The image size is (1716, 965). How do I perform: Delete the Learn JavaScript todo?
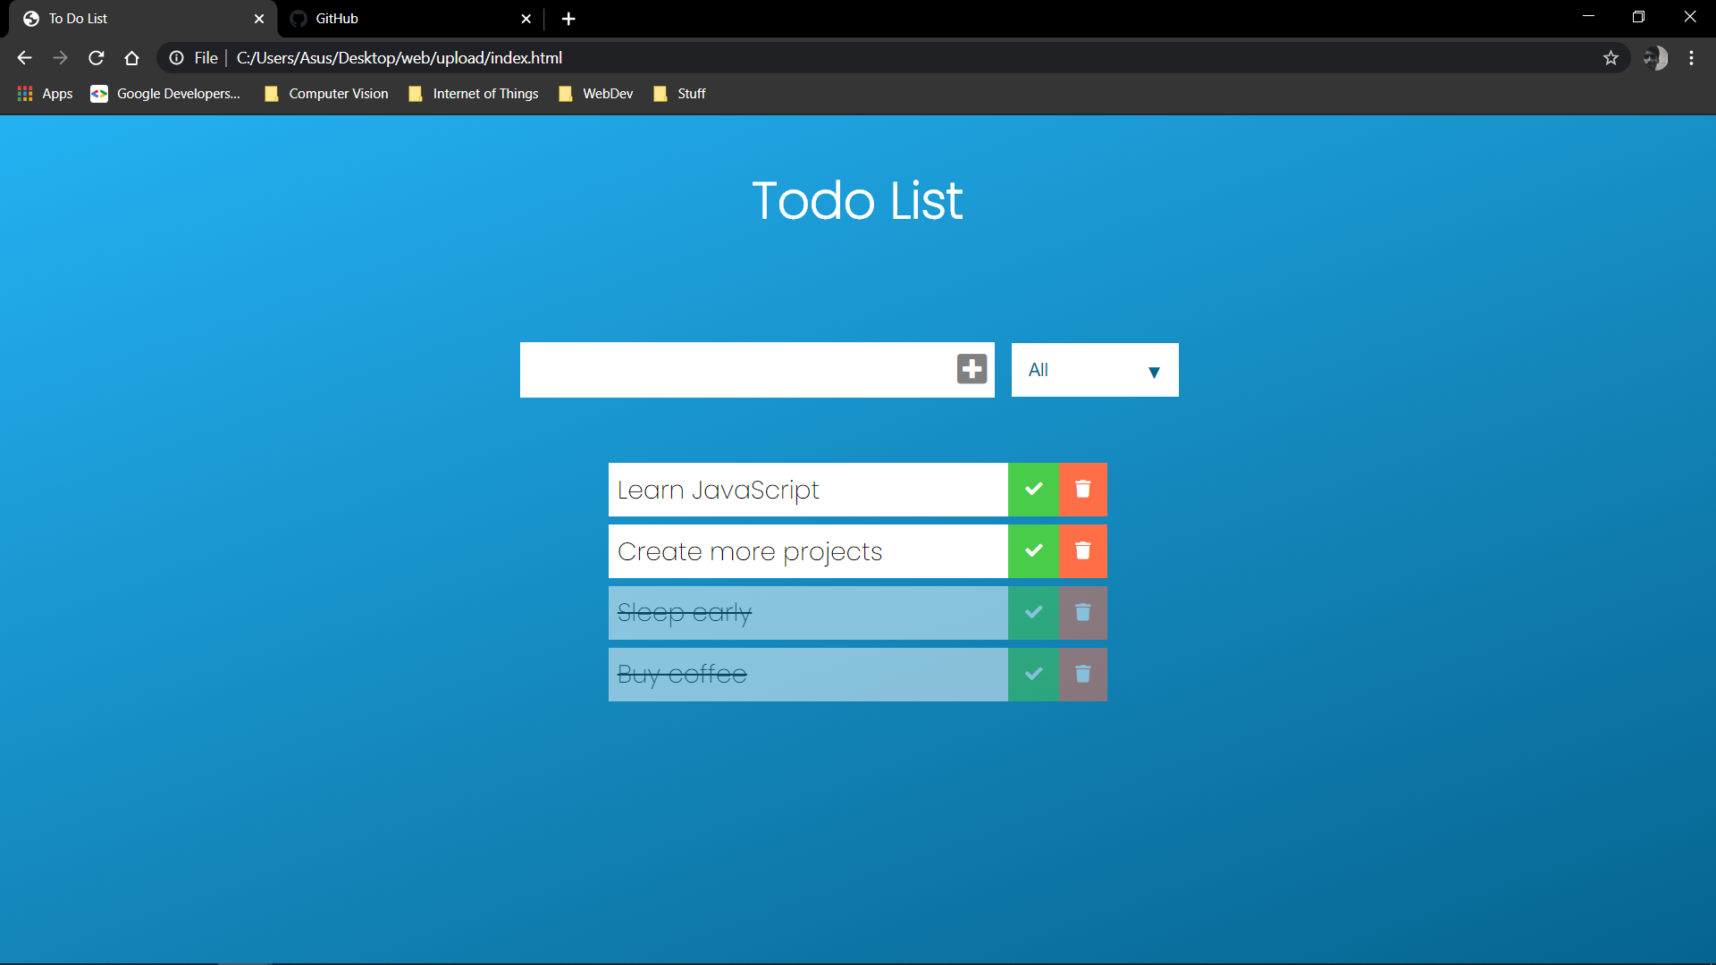(1082, 489)
